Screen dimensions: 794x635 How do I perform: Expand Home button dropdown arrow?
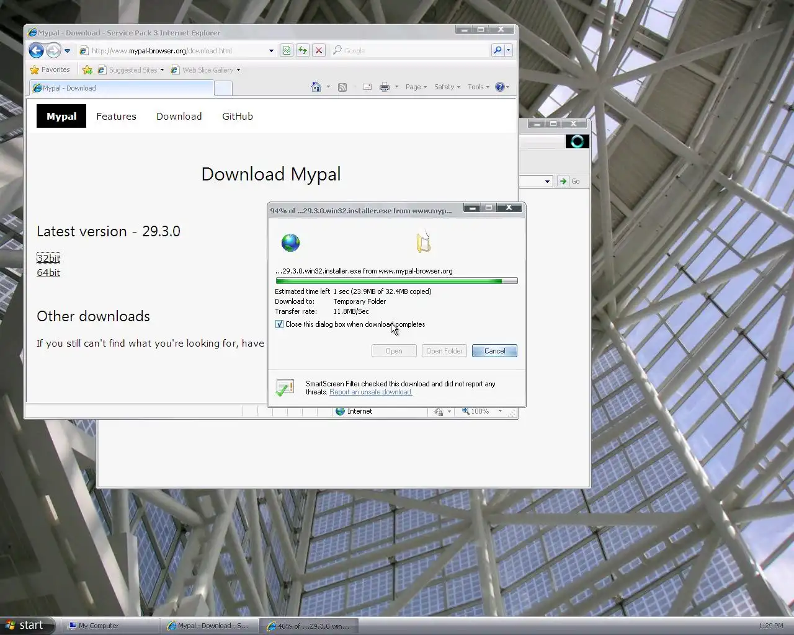[328, 87]
